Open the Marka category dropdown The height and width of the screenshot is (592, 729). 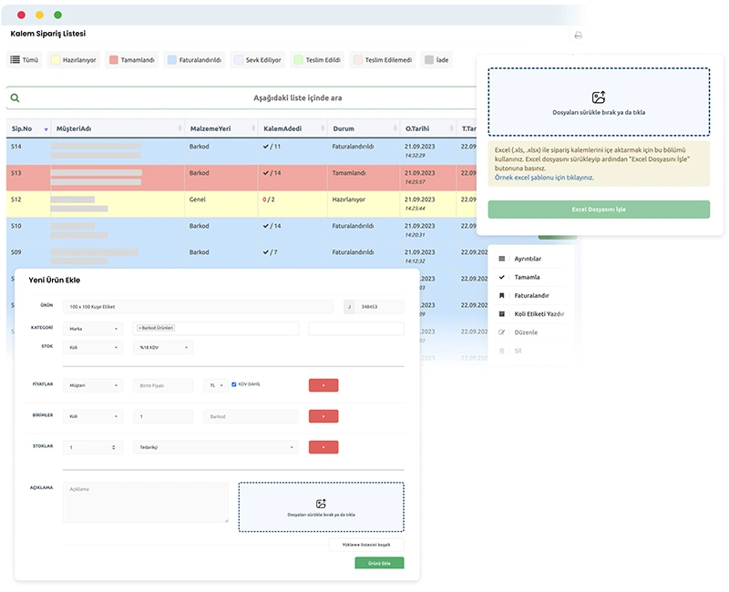pyautogui.click(x=93, y=329)
